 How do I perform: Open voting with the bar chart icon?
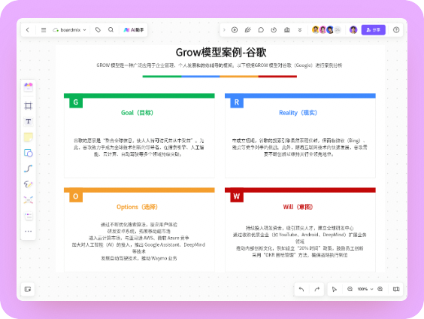[x=287, y=30]
